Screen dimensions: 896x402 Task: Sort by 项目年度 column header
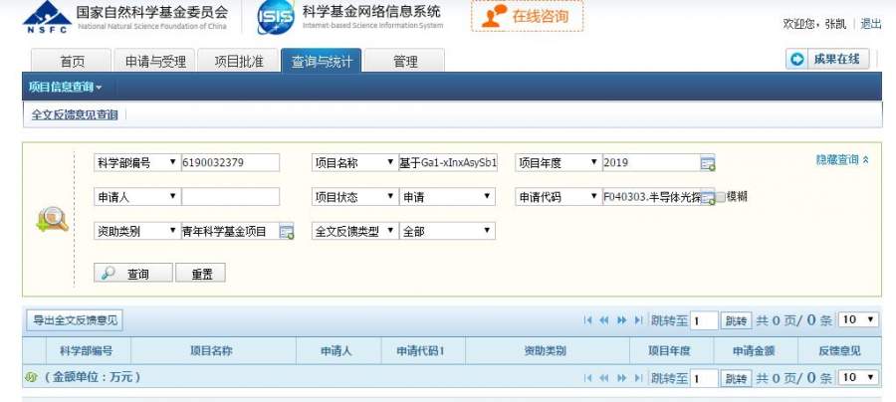669,350
